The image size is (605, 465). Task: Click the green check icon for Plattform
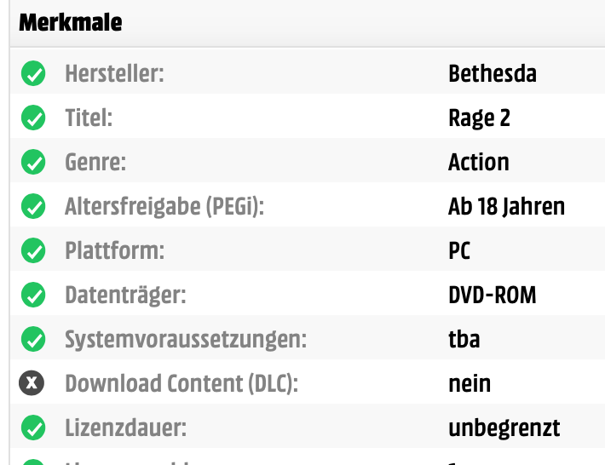click(x=33, y=250)
